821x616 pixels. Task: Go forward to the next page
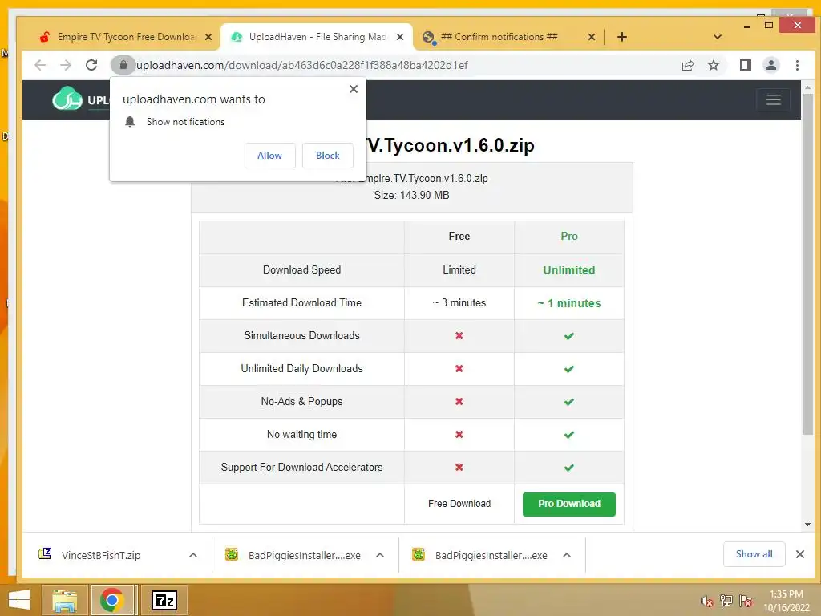[66, 65]
